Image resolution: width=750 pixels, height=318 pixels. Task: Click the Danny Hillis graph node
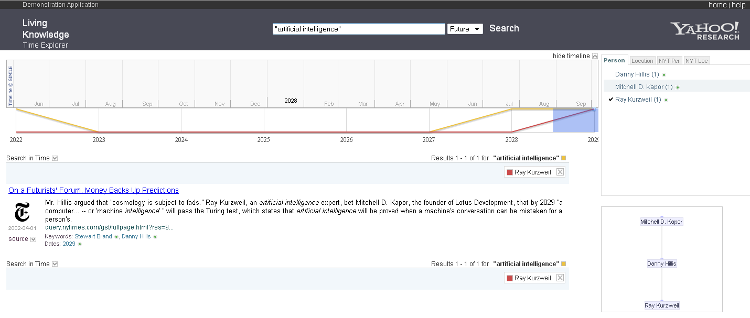662,264
